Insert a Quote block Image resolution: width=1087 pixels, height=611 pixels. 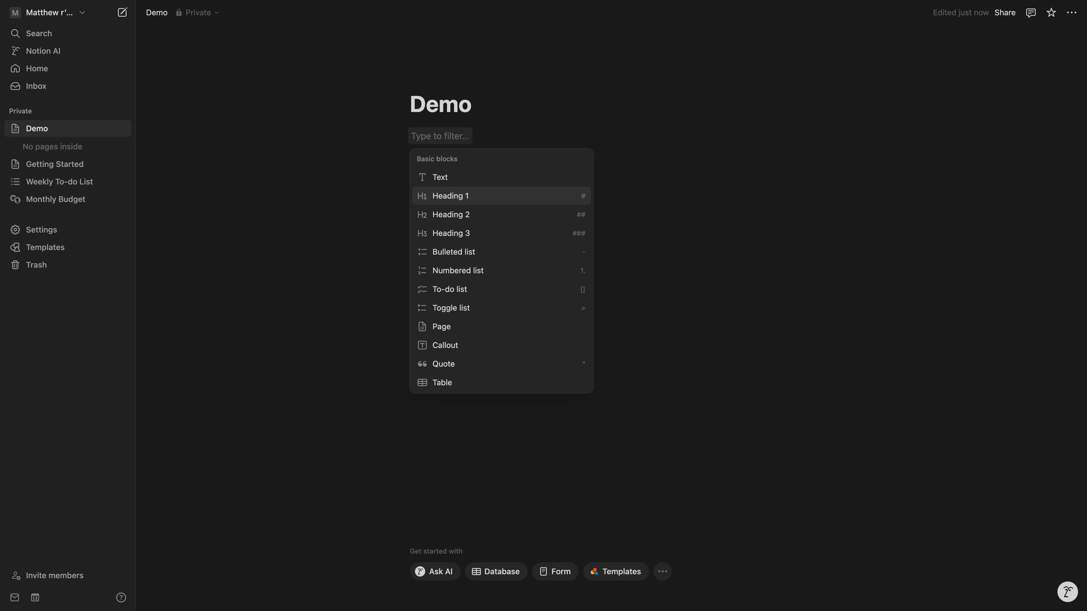(x=501, y=364)
